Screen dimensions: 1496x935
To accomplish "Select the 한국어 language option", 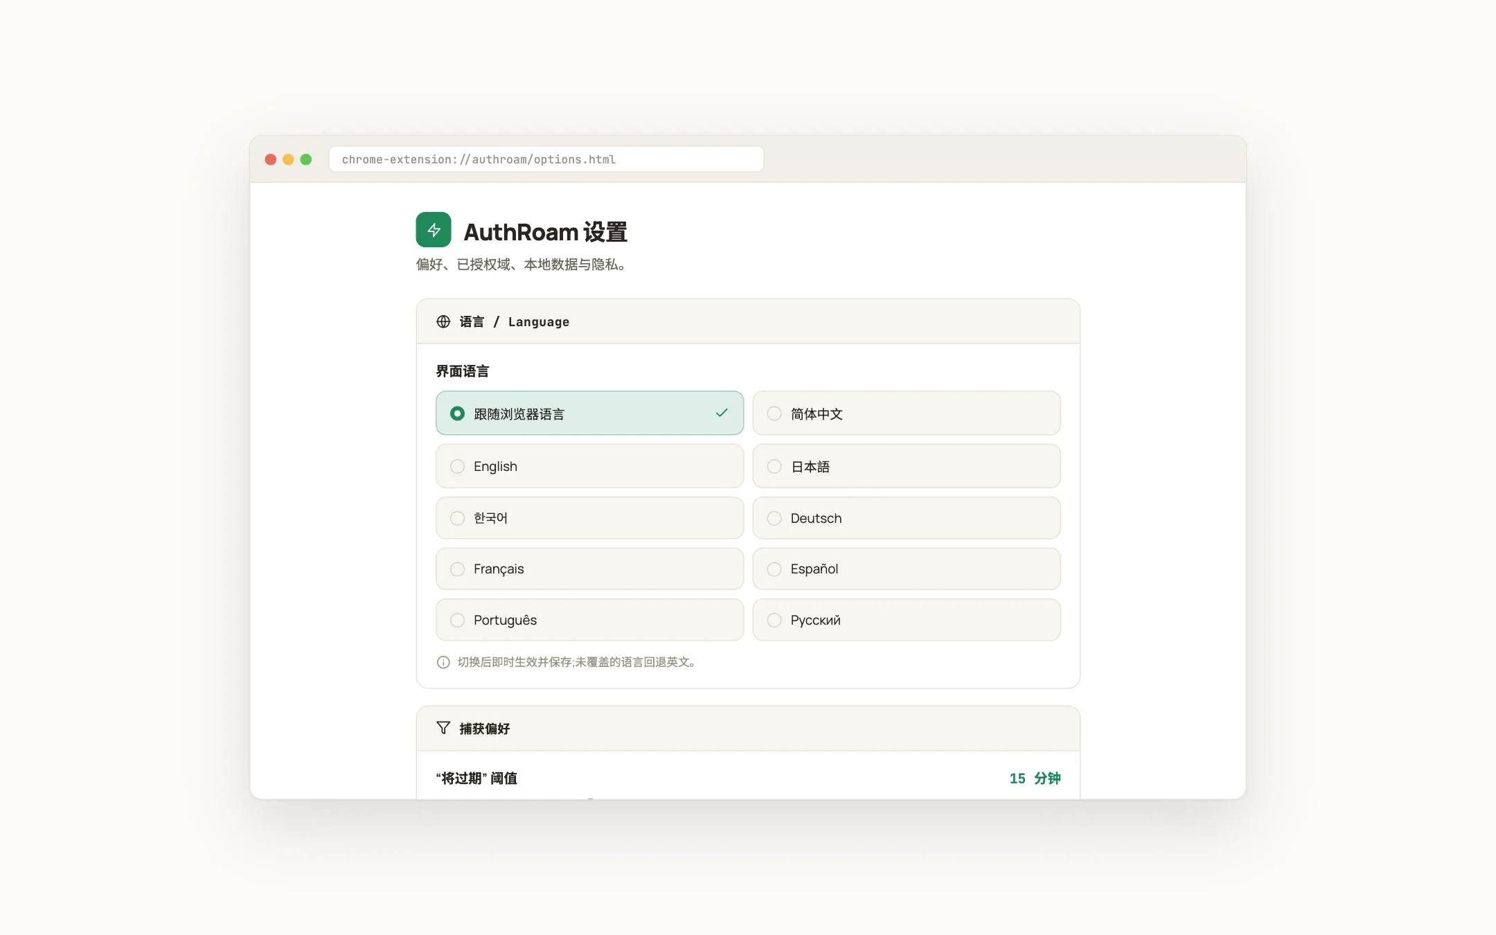I will (x=589, y=518).
